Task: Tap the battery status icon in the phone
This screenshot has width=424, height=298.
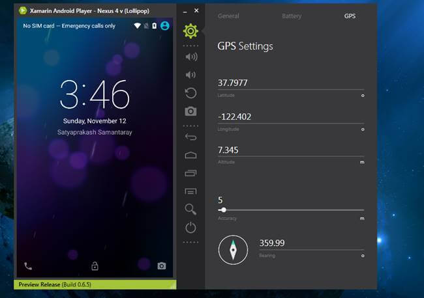Action: [155, 26]
